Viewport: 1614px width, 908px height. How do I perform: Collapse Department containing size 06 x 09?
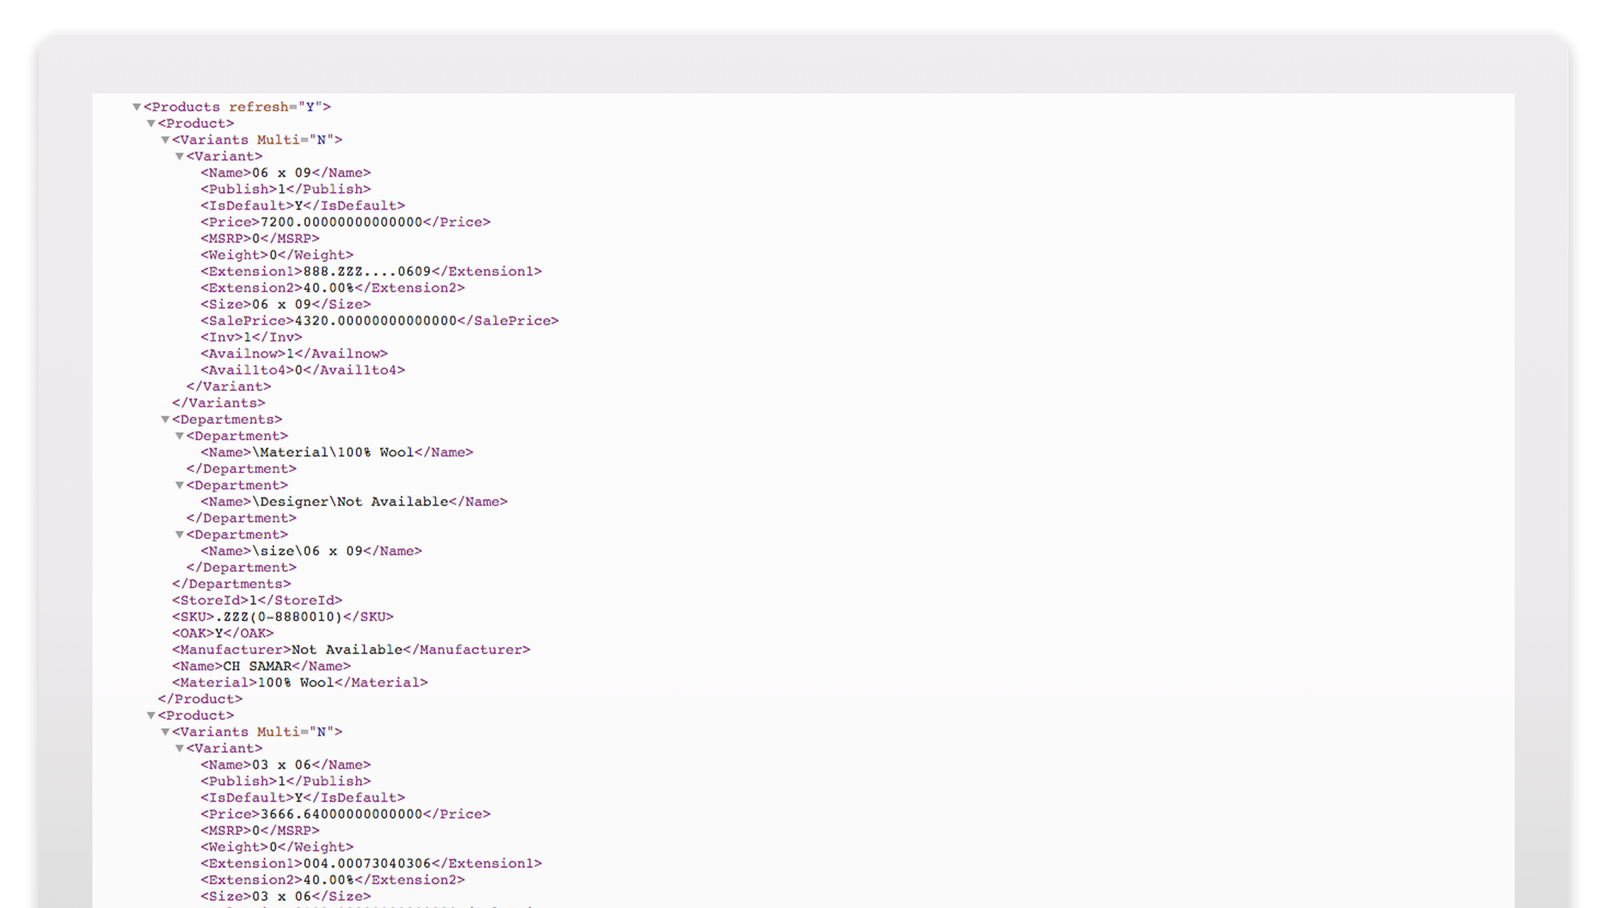tap(180, 535)
